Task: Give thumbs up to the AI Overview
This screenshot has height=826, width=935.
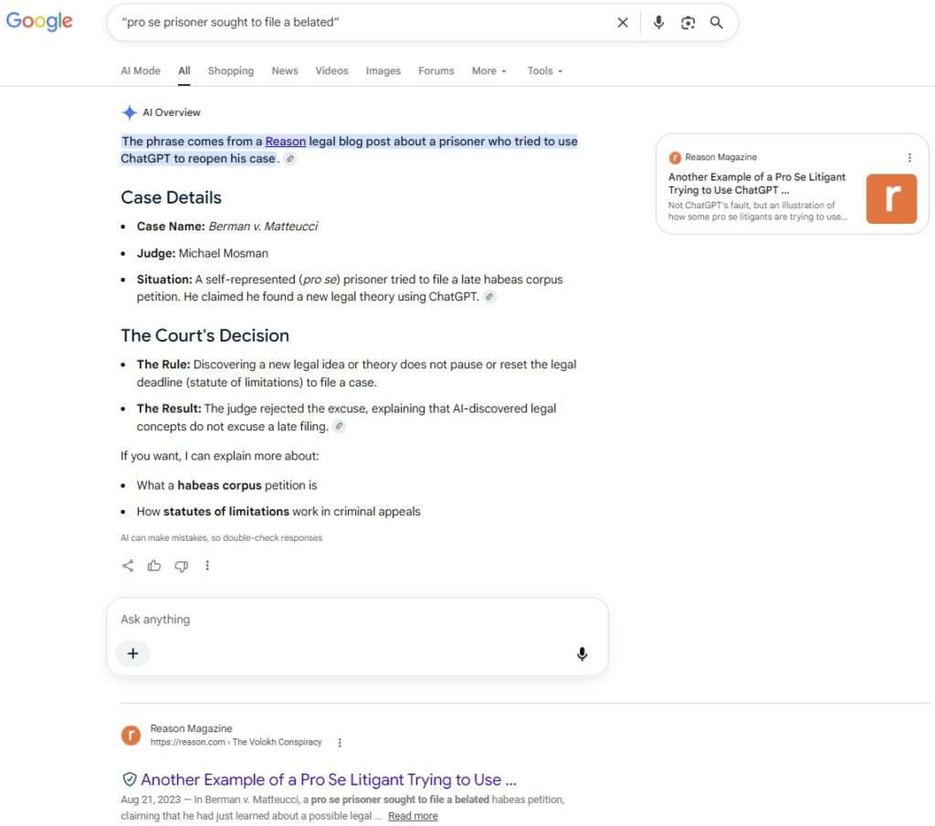Action: (154, 566)
